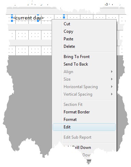Open the Horizontal Spacing submenu arrow
The width and height of the screenshot is (131, 167).
(112, 87)
